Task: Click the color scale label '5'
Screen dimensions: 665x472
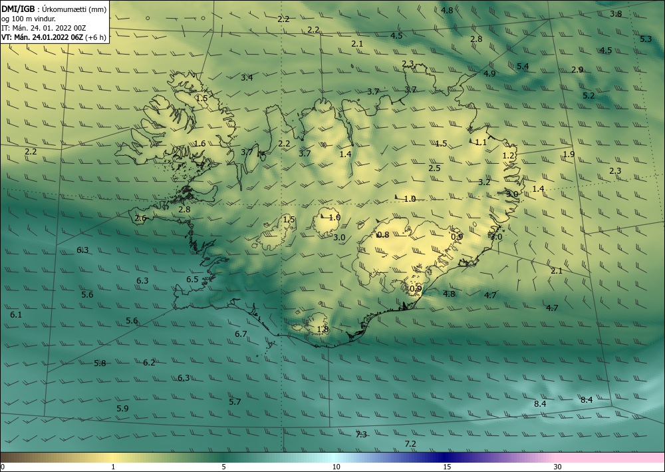Action: point(223,467)
